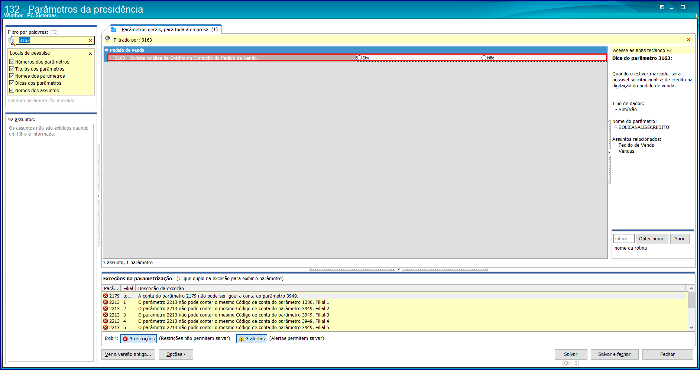Collapse exceptions panel via horizontal splitter arrow
The height and width of the screenshot is (370, 700).
point(399,269)
